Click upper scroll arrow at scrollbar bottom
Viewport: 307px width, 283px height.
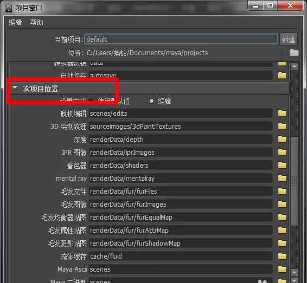(295, 272)
